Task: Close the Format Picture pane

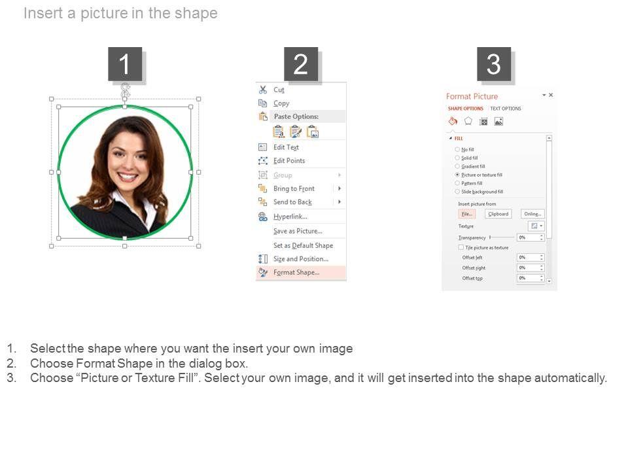Action: pyautogui.click(x=551, y=95)
